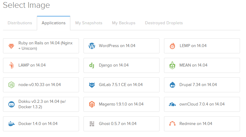Switch to the Distributions tab
Viewport: 246px width, 137px height.
coord(20,23)
